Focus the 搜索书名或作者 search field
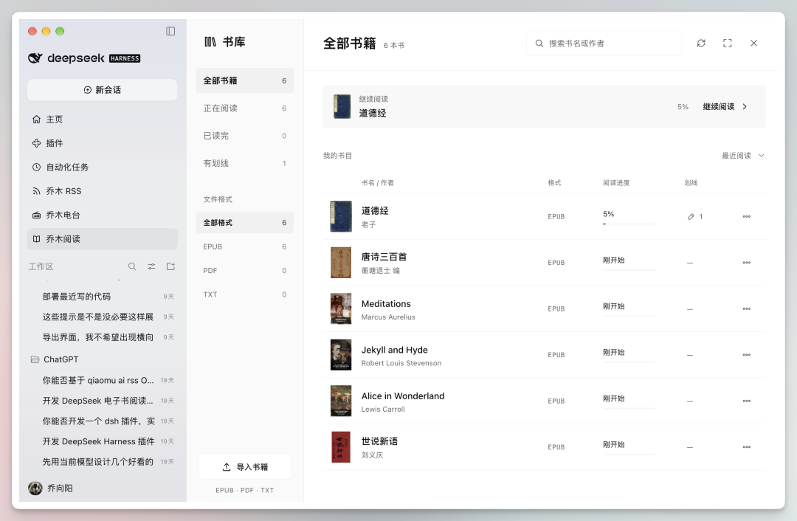Viewport: 797px width, 521px height. pos(604,44)
